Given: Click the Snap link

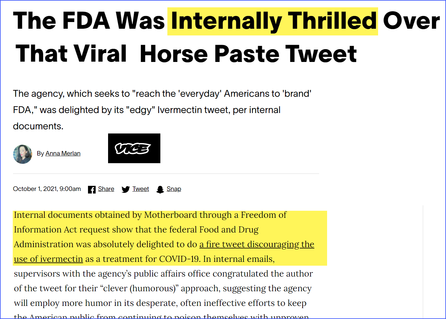Looking at the screenshot, I should tap(174, 189).
